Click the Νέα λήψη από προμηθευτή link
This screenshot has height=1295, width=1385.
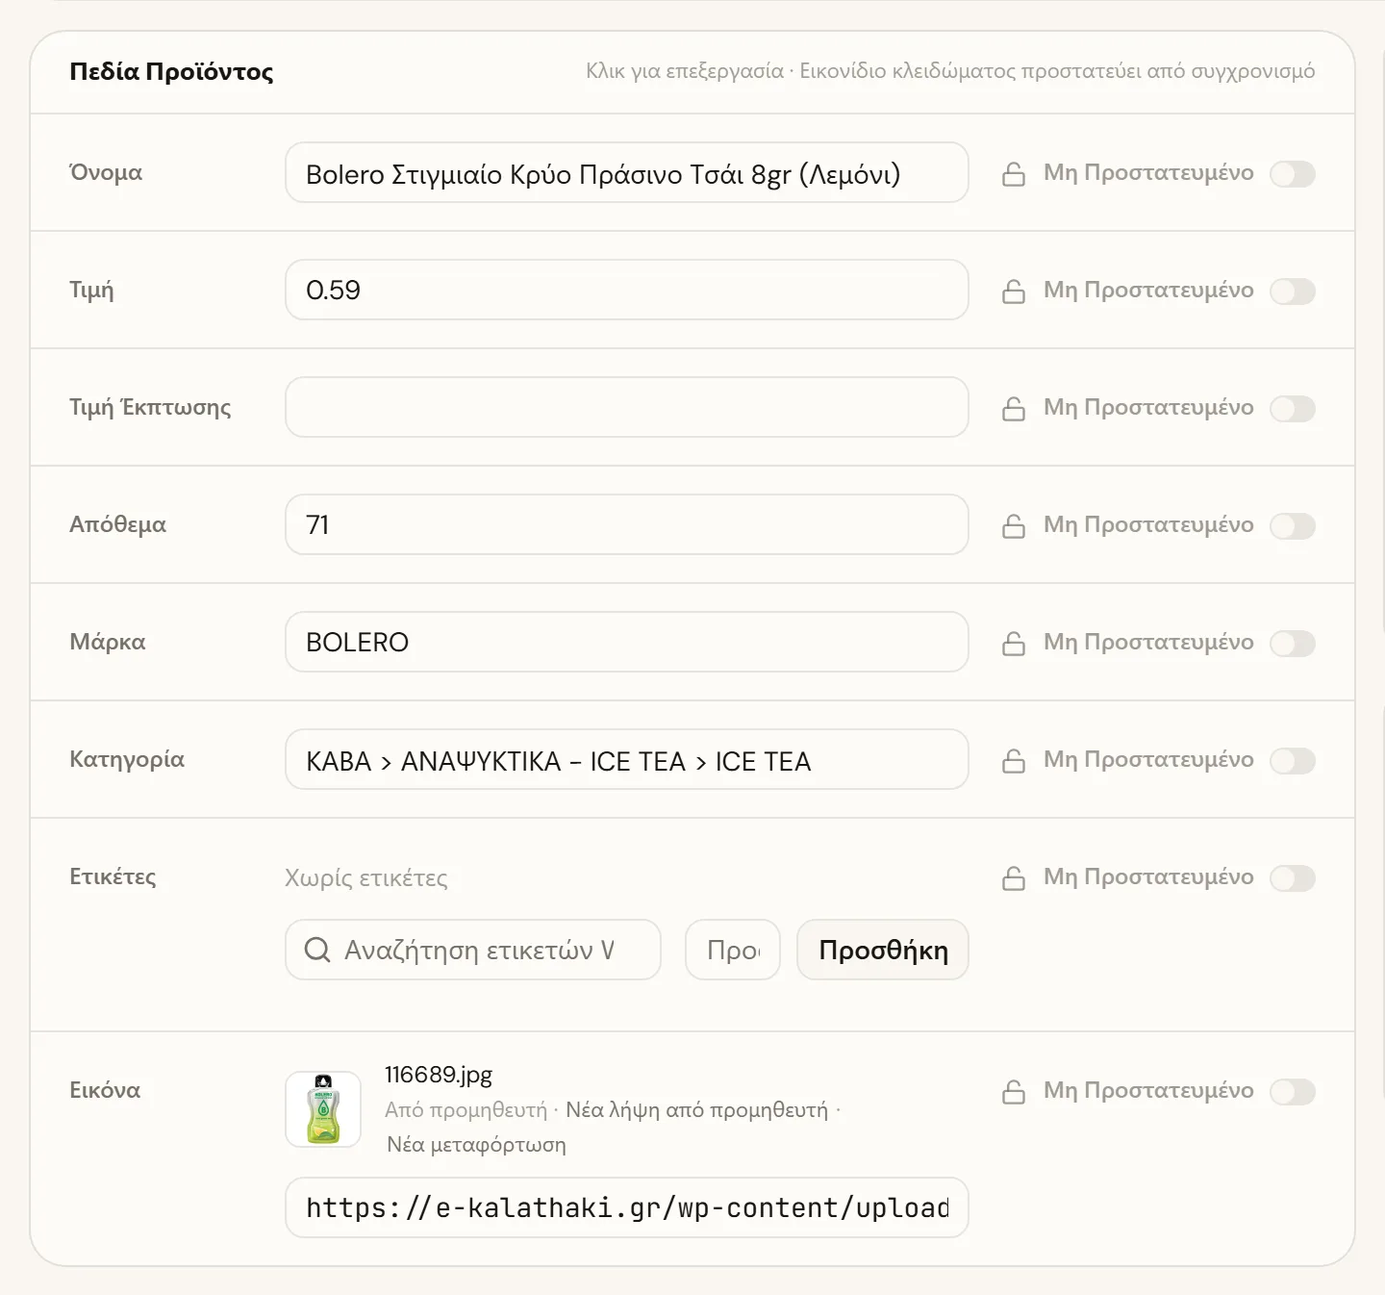coord(696,1110)
